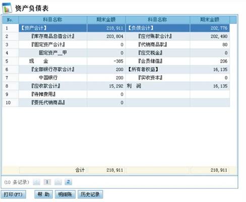
Task: Select the 『全部银行存款合计』 cell
Action: (x=53, y=69)
